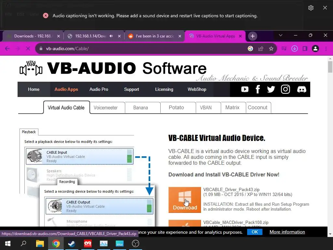
Task: Open File Explorer from taskbar
Action: pos(40,243)
